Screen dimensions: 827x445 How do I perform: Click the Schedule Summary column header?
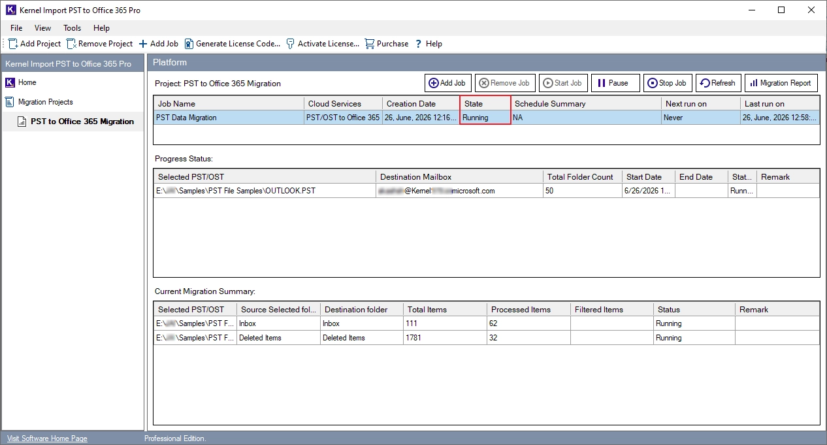coord(586,104)
